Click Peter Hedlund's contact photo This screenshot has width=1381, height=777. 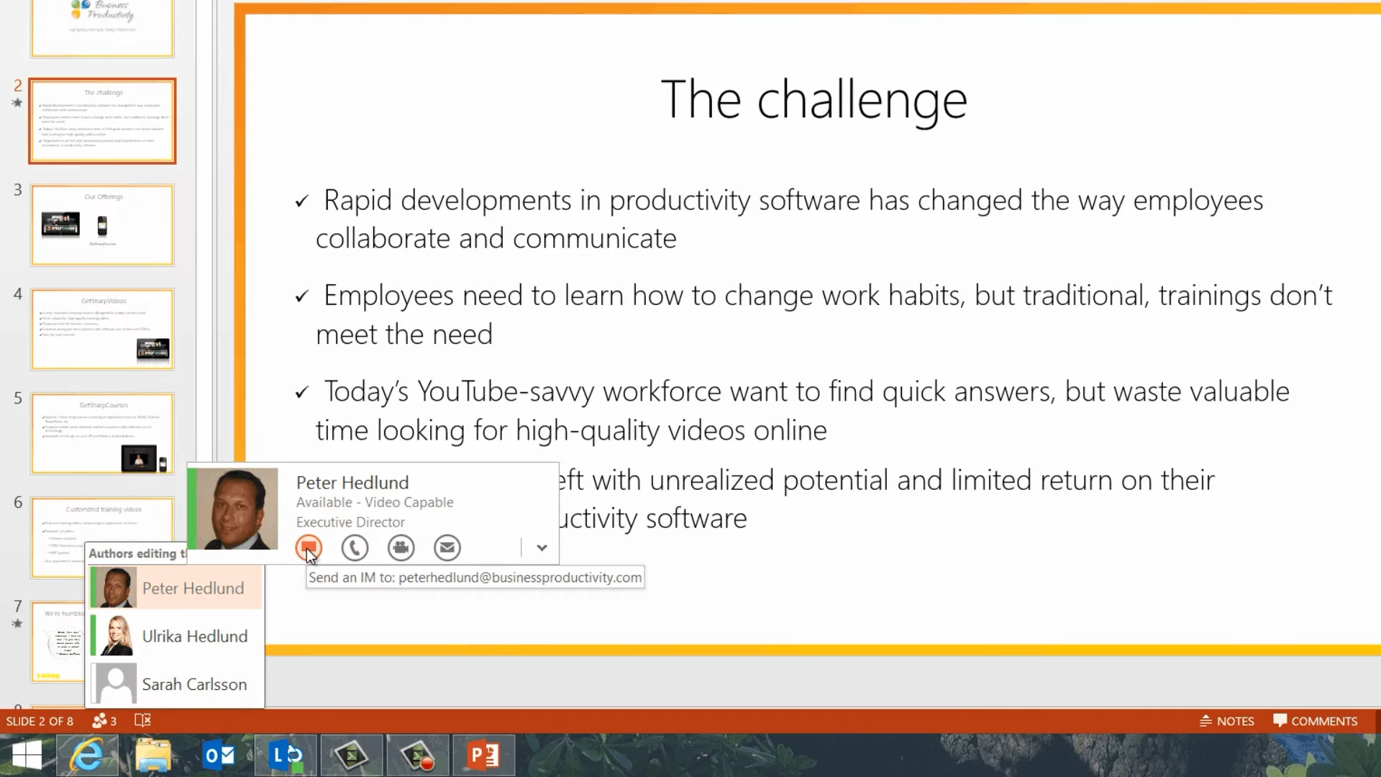tap(237, 509)
